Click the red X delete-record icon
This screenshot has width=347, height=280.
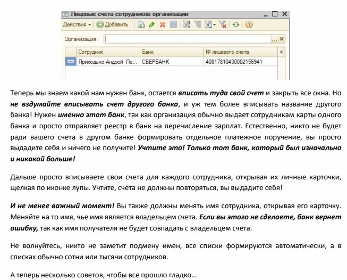coord(163,24)
